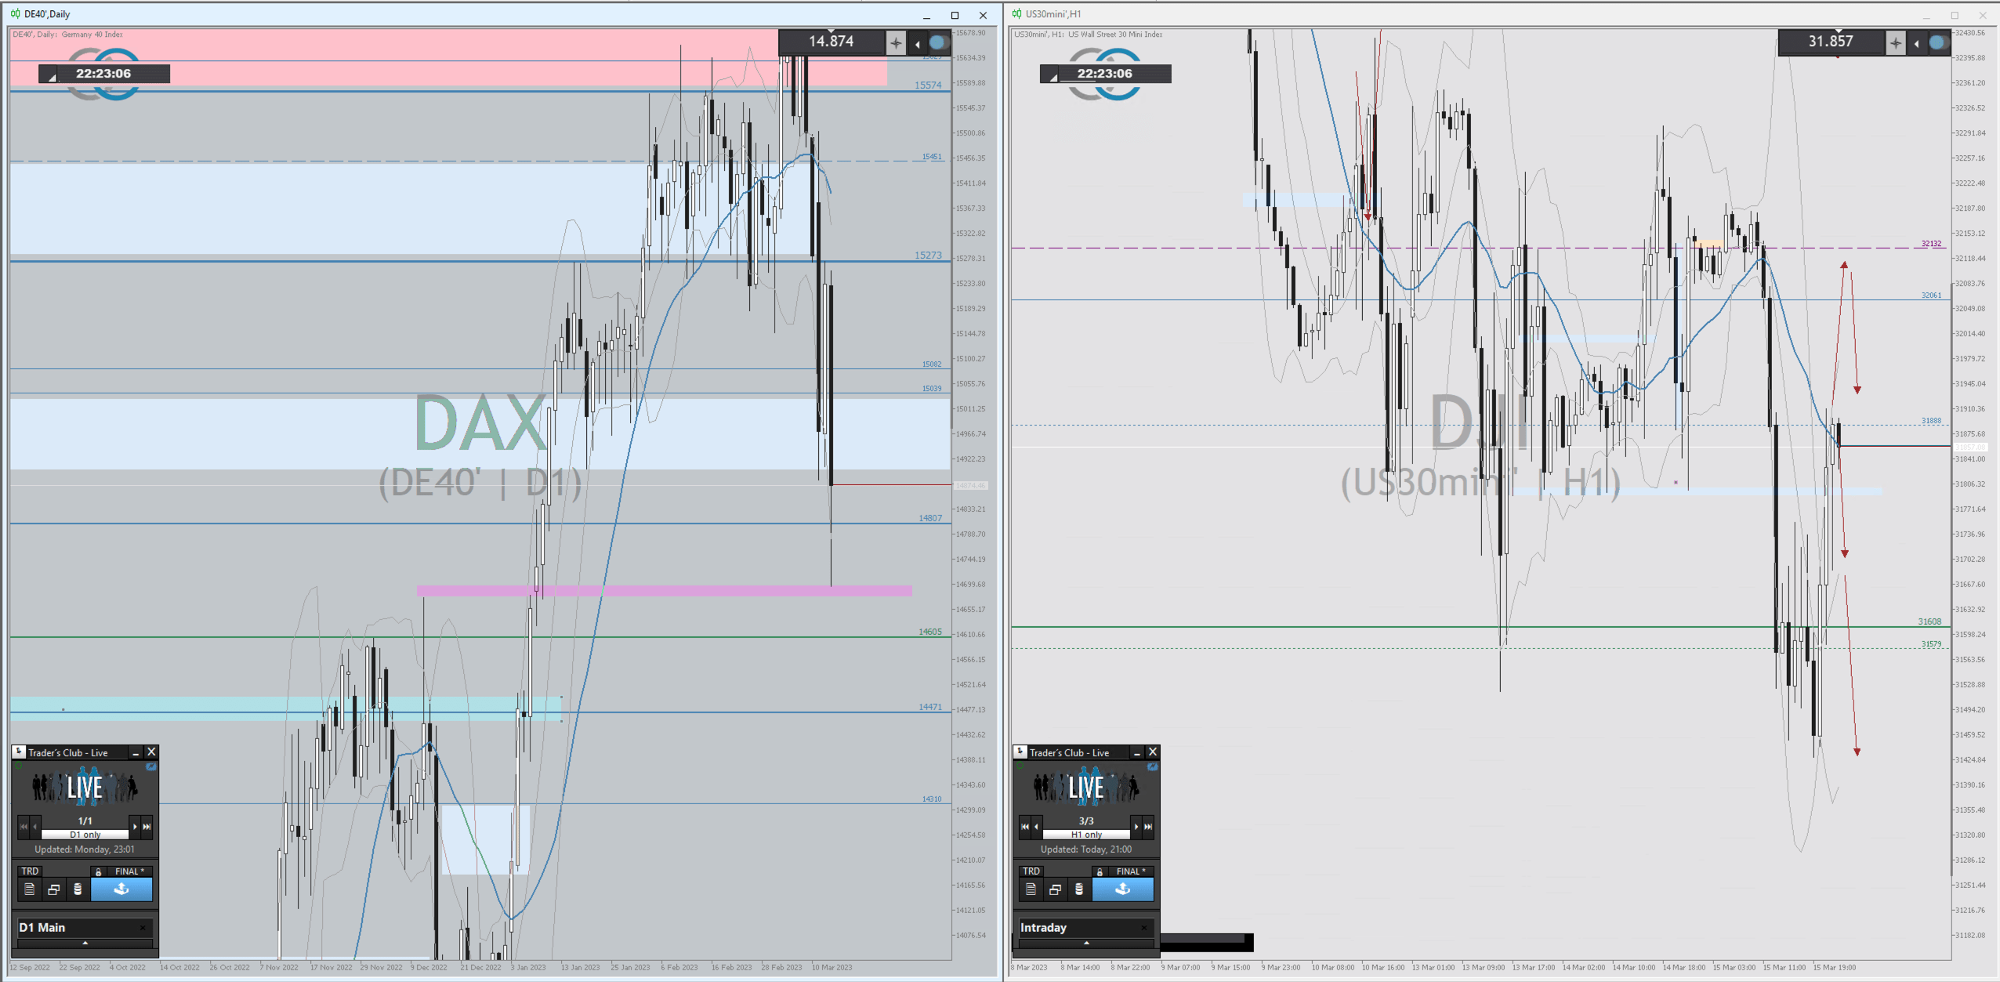Open the document icon in US30mini panel
The image size is (2000, 982).
click(x=1031, y=890)
